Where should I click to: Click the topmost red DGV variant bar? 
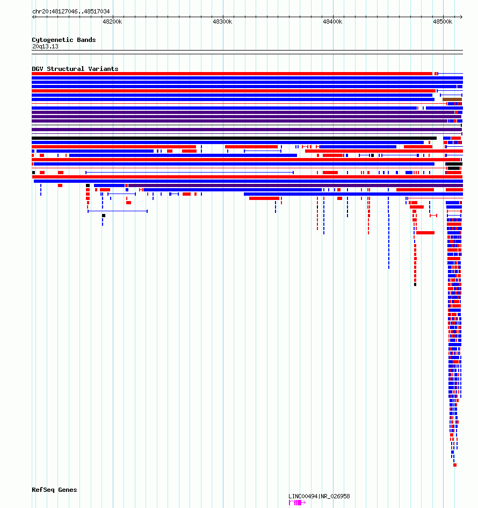232,74
